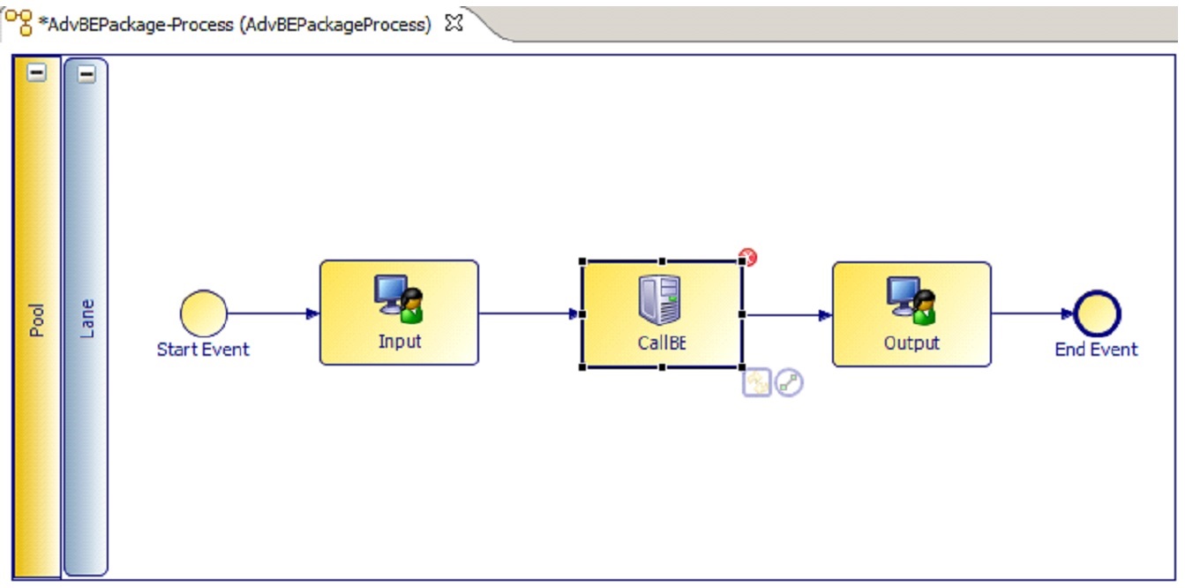
Task: Select the End Event circle
Action: pyautogui.click(x=1097, y=314)
